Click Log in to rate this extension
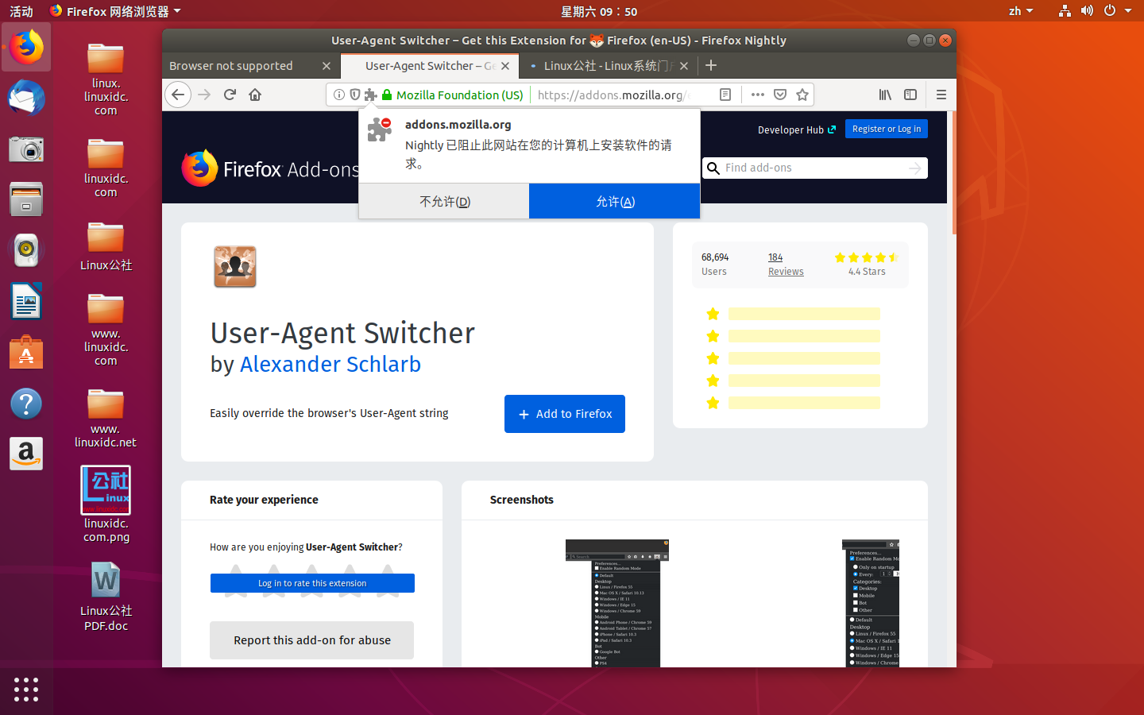This screenshot has height=715, width=1144. tap(312, 583)
